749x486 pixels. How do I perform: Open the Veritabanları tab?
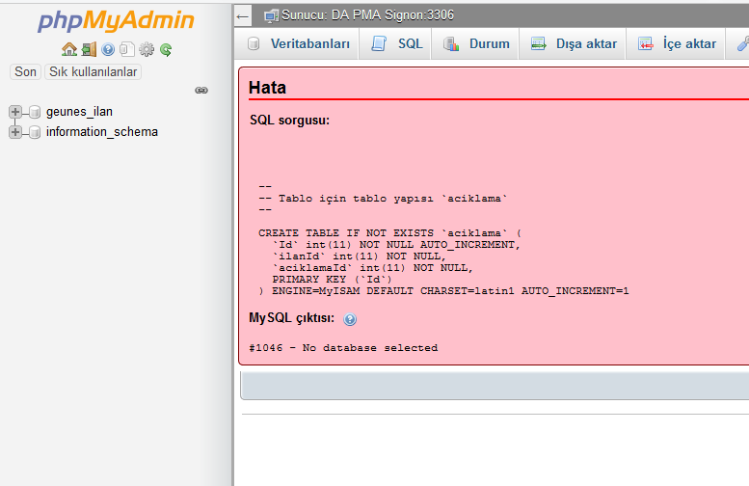pos(299,43)
